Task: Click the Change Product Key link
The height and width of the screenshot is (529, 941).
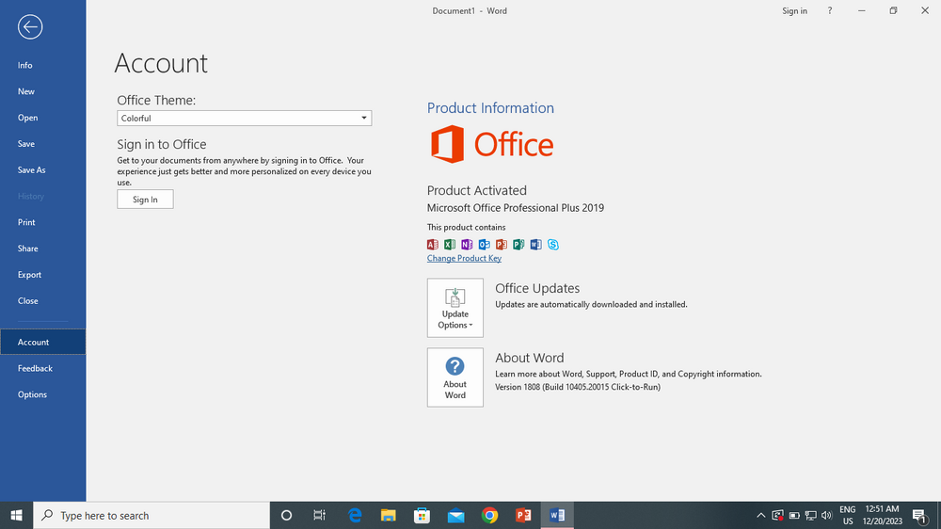Action: coord(464,258)
